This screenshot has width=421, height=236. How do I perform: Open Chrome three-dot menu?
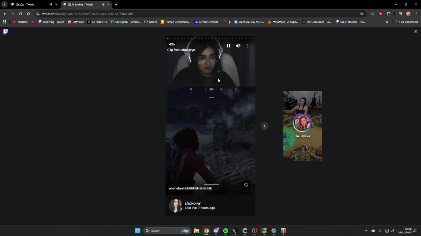coord(416,14)
